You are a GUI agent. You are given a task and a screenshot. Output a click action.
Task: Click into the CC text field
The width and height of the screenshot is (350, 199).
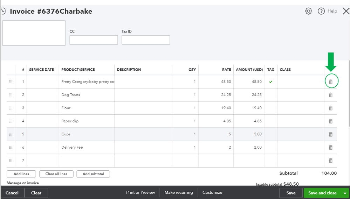coord(94,40)
